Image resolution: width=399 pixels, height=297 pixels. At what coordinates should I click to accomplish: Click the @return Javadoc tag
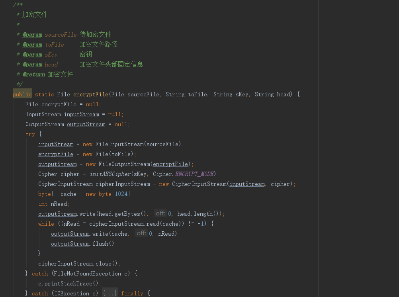[34, 74]
